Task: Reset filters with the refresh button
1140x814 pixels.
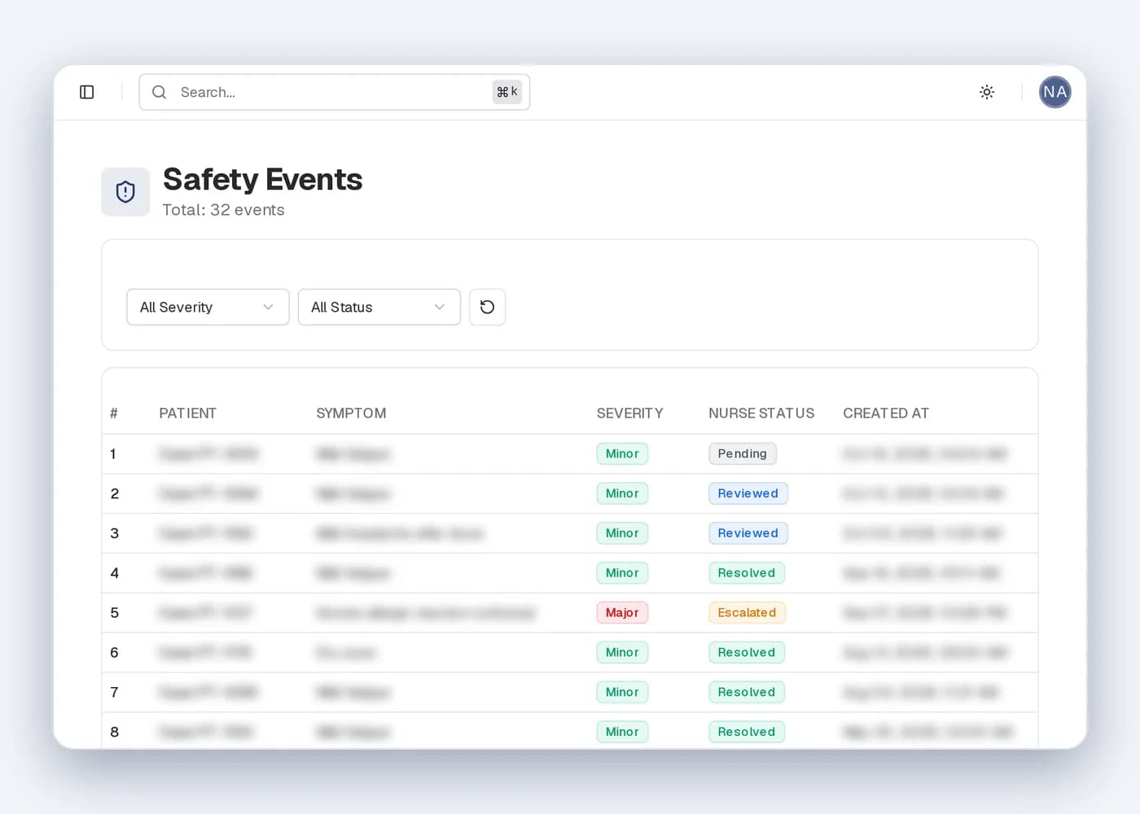Action: 487,307
